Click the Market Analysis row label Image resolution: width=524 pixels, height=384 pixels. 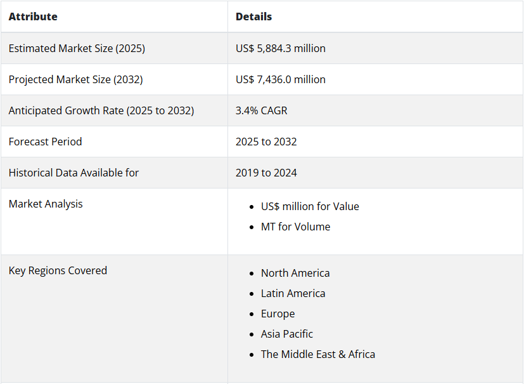46,204
